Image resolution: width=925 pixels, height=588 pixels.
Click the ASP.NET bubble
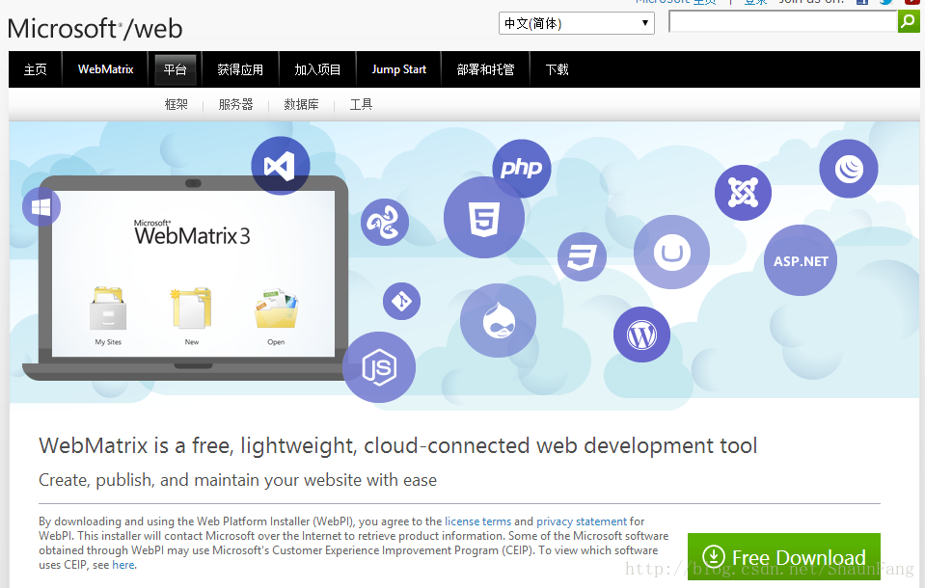point(801,260)
